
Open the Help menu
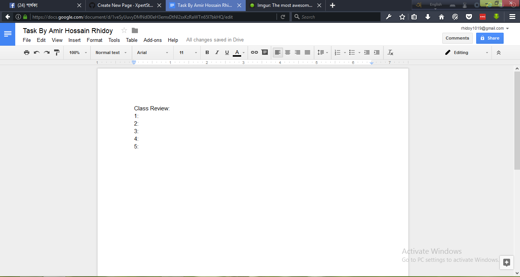[x=173, y=40]
